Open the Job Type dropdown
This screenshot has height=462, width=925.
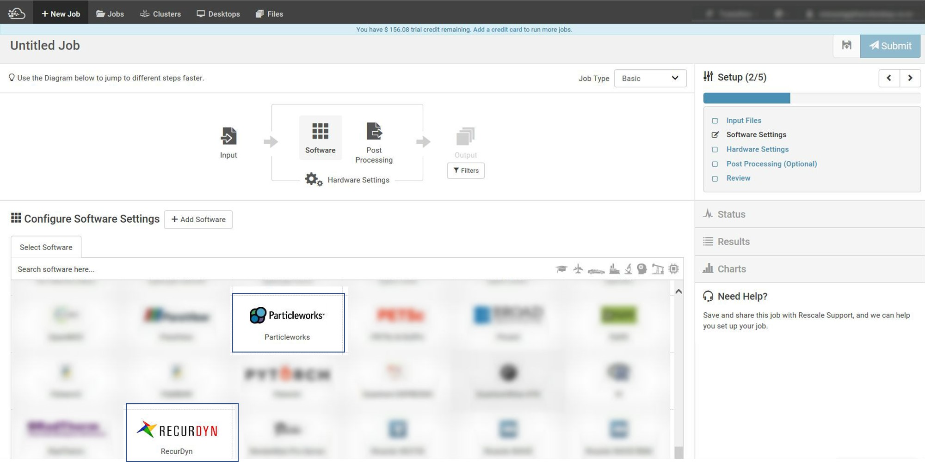pyautogui.click(x=650, y=78)
